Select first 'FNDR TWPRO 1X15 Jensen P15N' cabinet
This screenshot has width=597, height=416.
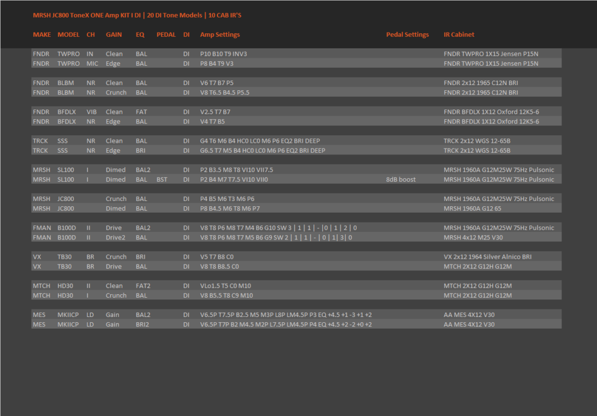tap(491, 54)
